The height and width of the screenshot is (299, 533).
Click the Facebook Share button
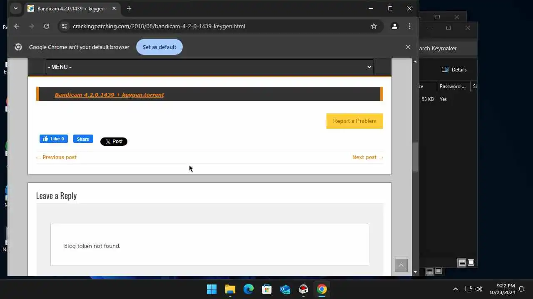point(83,139)
